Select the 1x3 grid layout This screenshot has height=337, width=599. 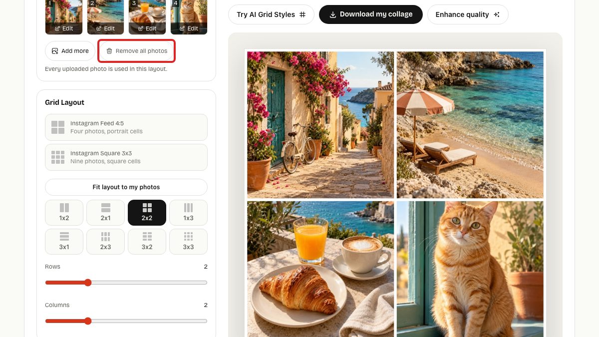(x=188, y=213)
